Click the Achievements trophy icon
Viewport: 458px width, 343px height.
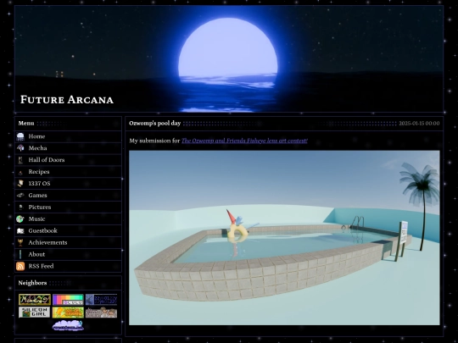tap(20, 242)
